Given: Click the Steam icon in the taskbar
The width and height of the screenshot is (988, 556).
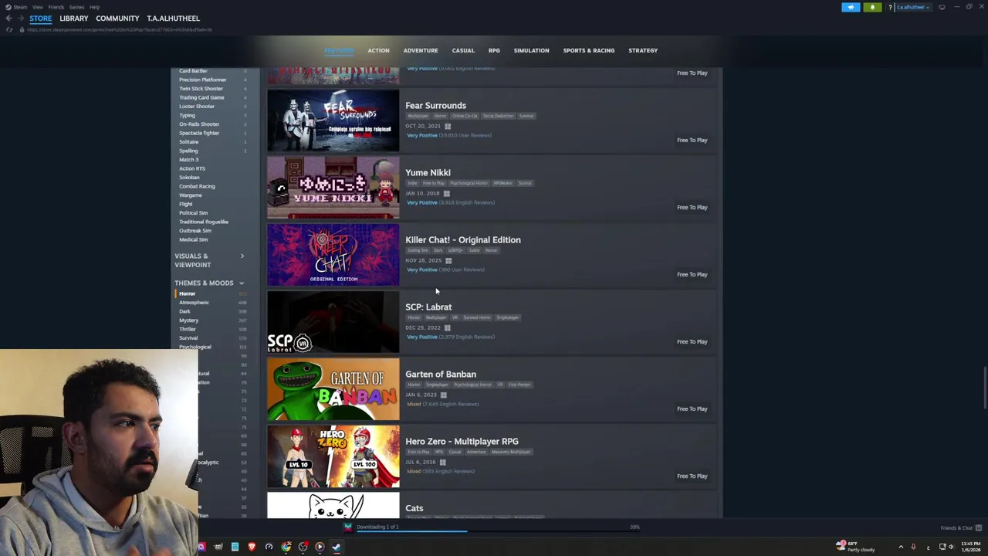Looking at the screenshot, I should pyautogui.click(x=337, y=547).
